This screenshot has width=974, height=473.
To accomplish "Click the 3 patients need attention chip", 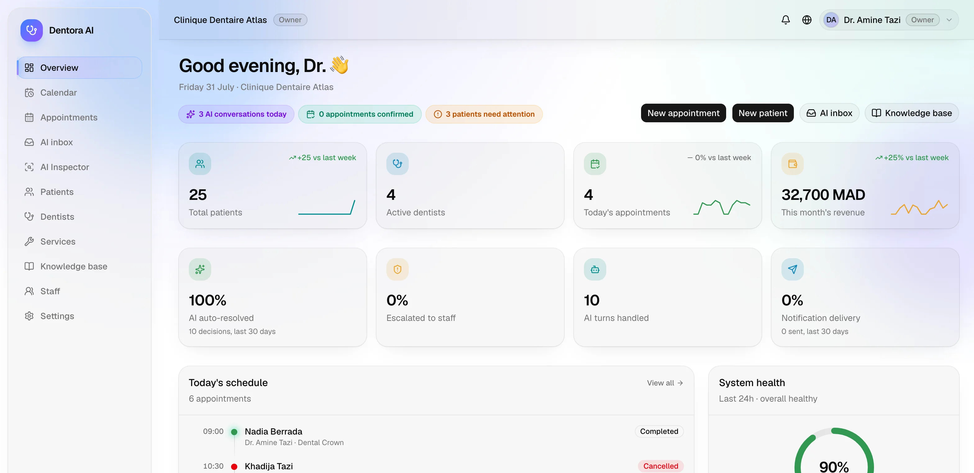I will pyautogui.click(x=484, y=114).
